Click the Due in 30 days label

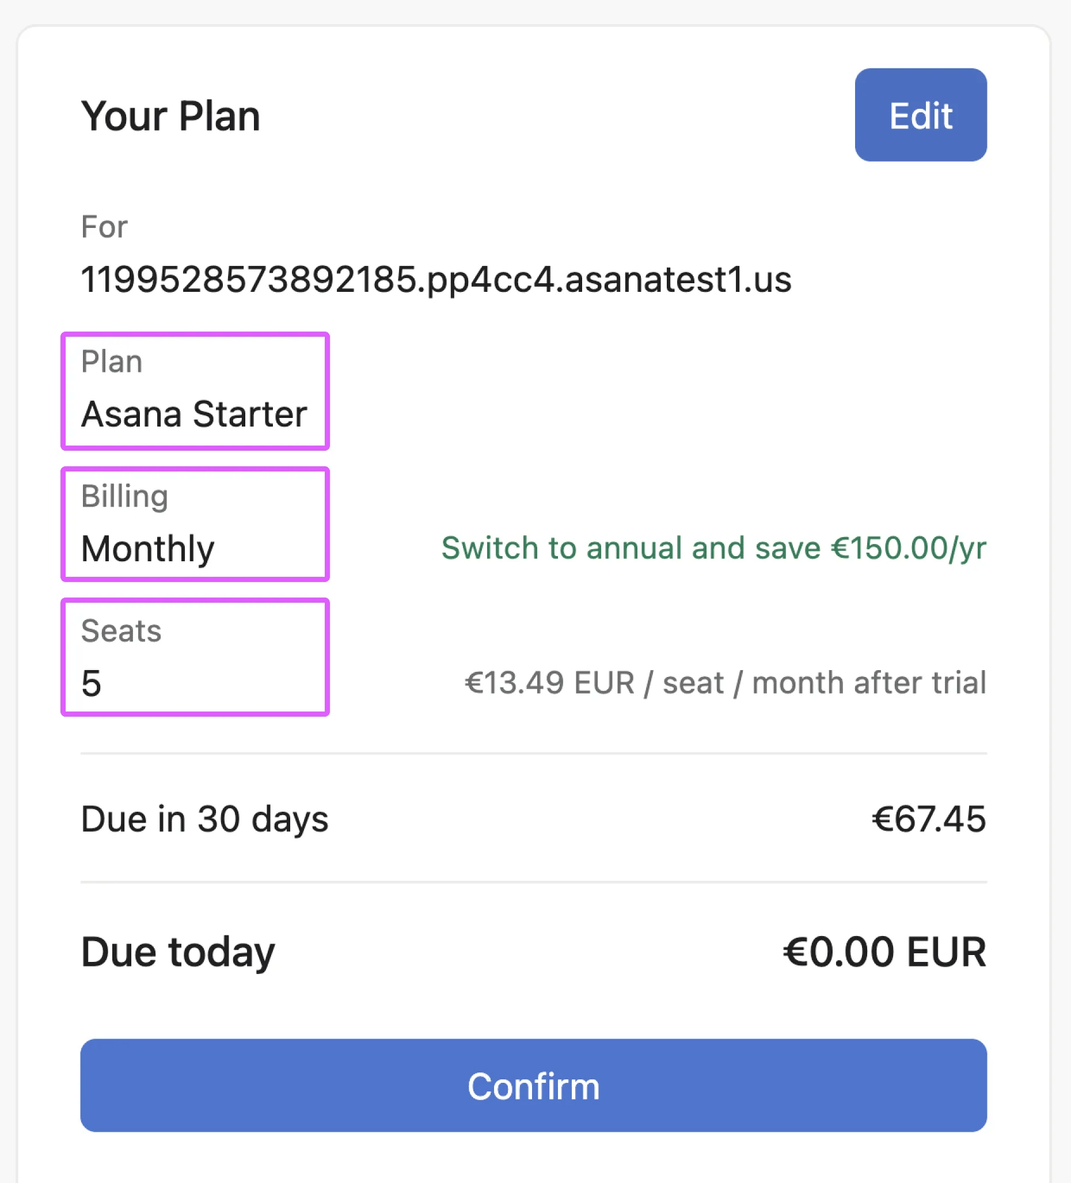click(204, 819)
